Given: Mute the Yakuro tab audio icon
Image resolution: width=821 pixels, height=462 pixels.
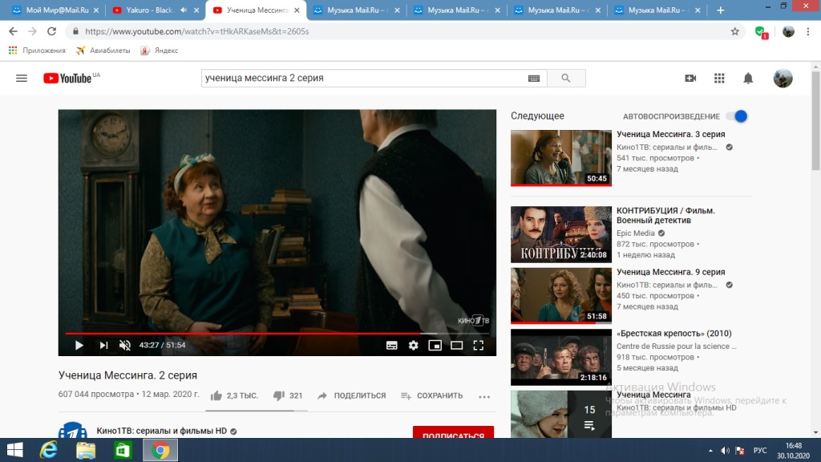Looking at the screenshot, I should point(184,10).
